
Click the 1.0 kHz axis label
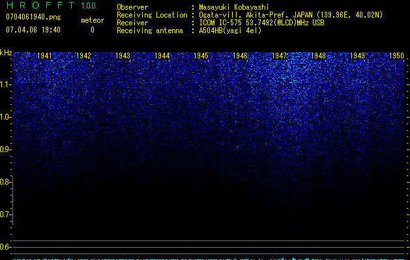5,117
